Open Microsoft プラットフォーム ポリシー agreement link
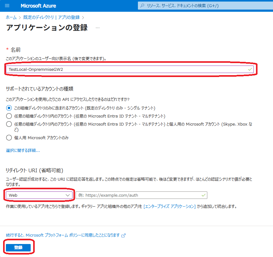Image resolution: width=273 pixels, height=257 pixels. [63, 235]
